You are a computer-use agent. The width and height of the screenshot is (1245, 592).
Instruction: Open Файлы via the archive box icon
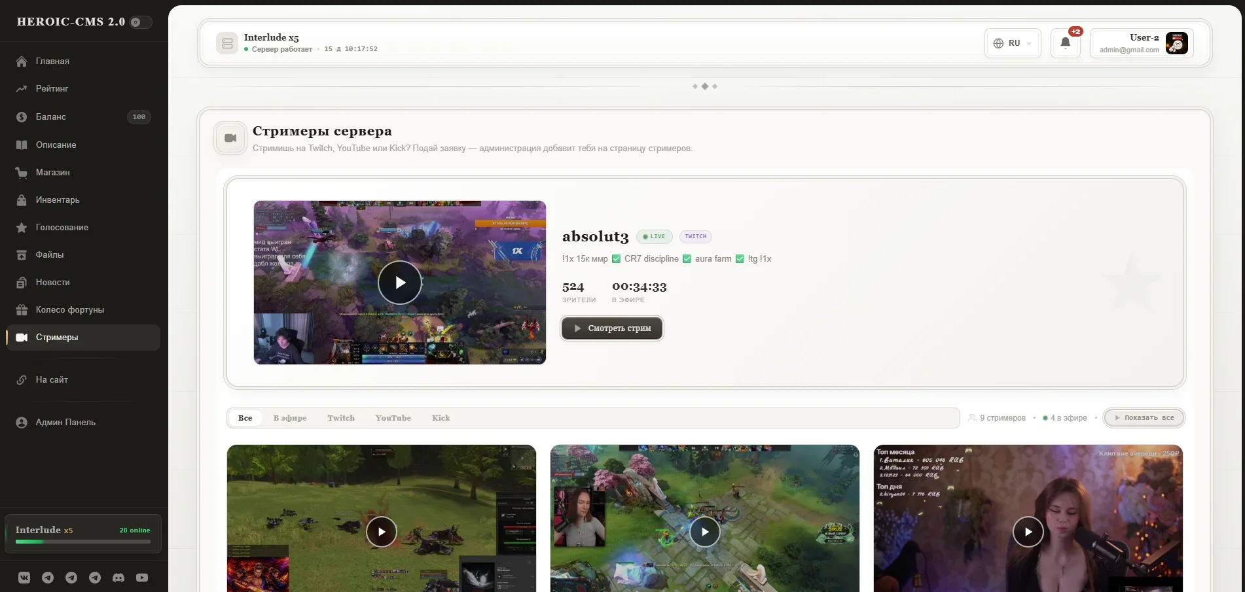(x=22, y=255)
